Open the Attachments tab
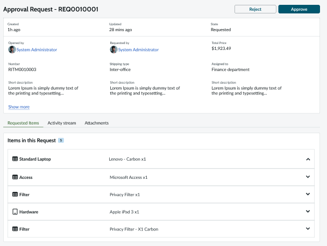 [97, 123]
